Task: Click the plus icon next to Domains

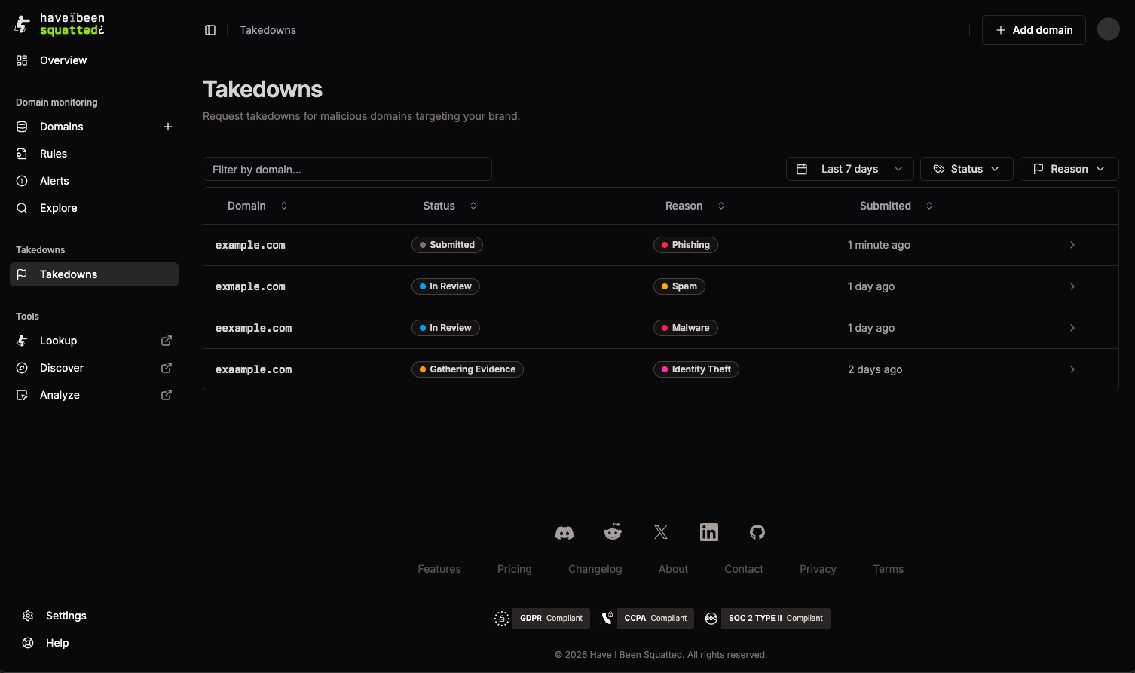Action: pyautogui.click(x=168, y=127)
